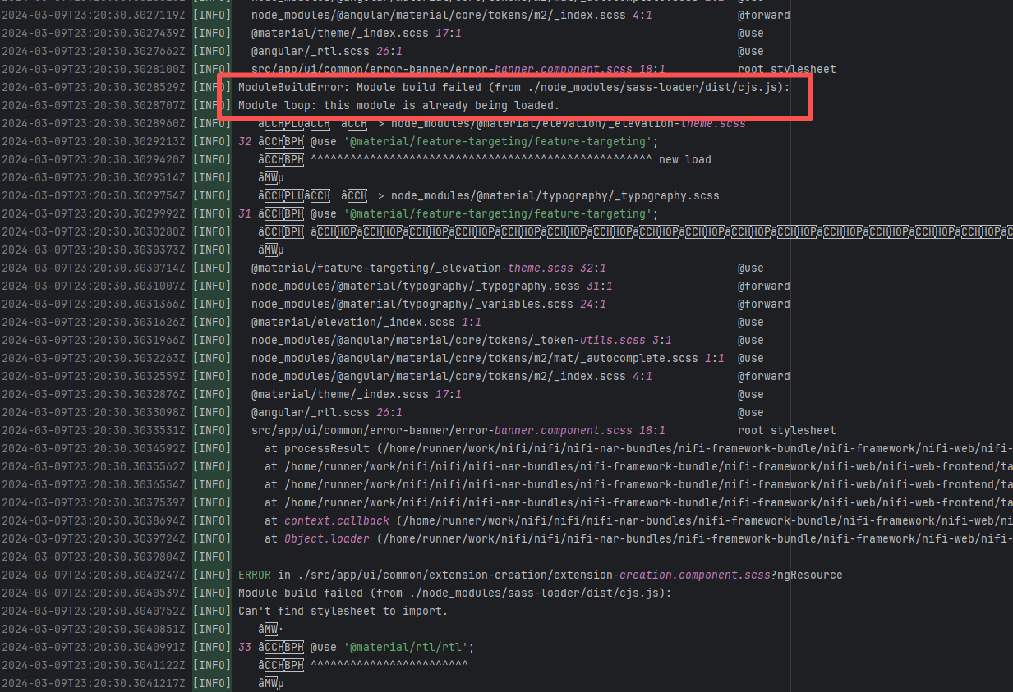Click the INFO tag on the 'ERROR in' line
The width and height of the screenshot is (1013, 692).
[x=211, y=575]
